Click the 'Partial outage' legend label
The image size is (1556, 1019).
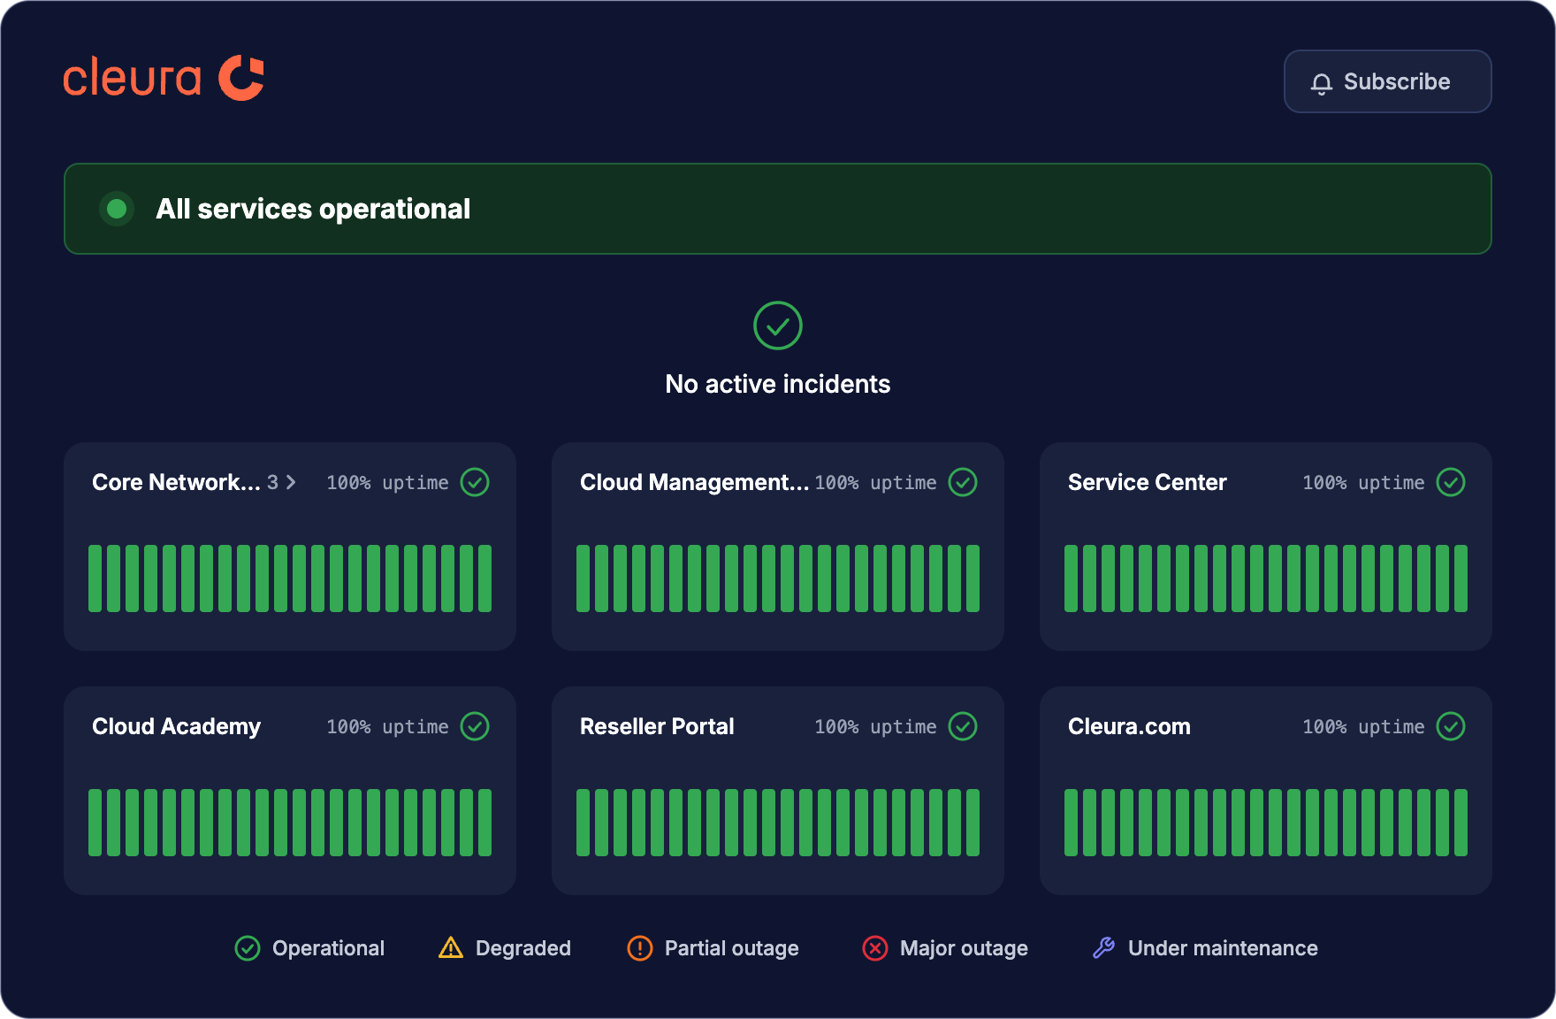[x=732, y=948]
